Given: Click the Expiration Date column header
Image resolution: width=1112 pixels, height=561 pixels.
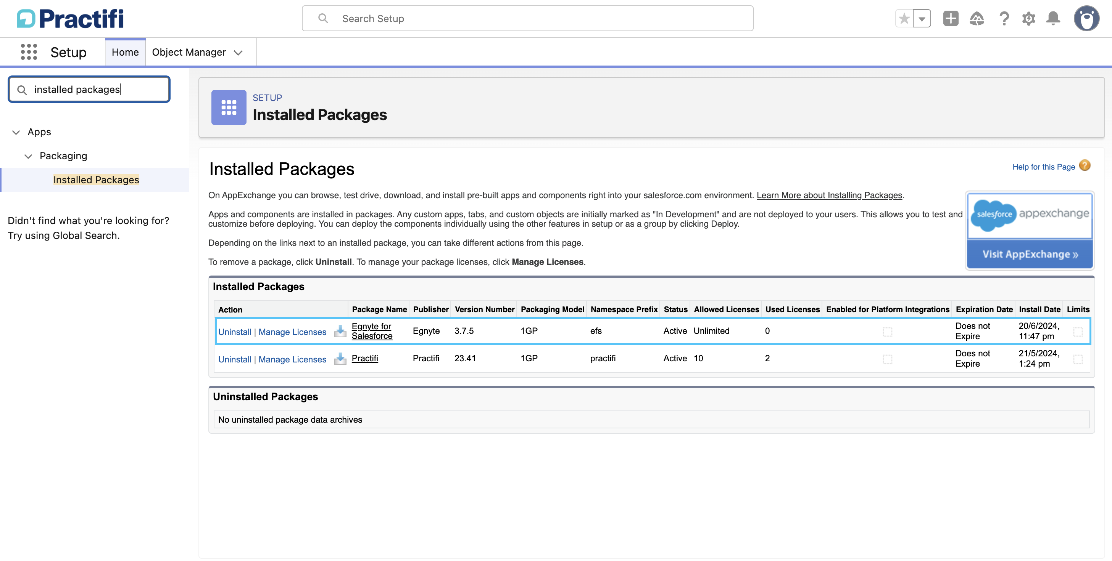Looking at the screenshot, I should pos(984,309).
